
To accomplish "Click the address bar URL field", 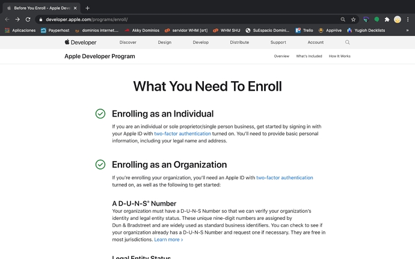I will [x=180, y=19].
